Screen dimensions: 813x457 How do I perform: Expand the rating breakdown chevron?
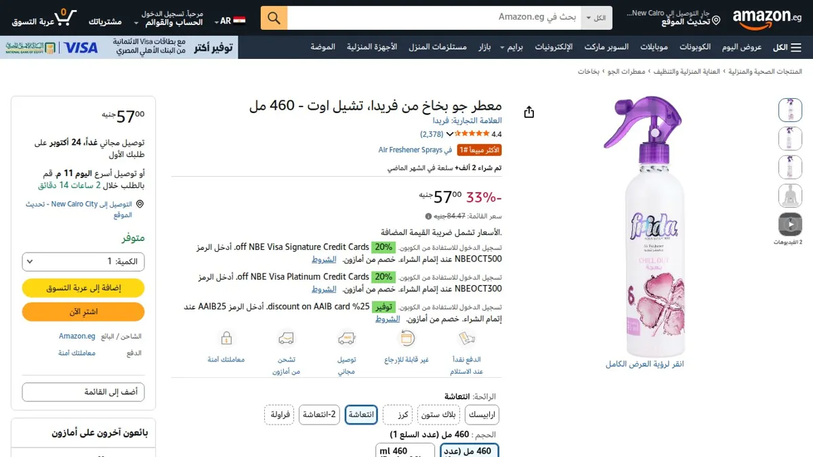tap(450, 134)
